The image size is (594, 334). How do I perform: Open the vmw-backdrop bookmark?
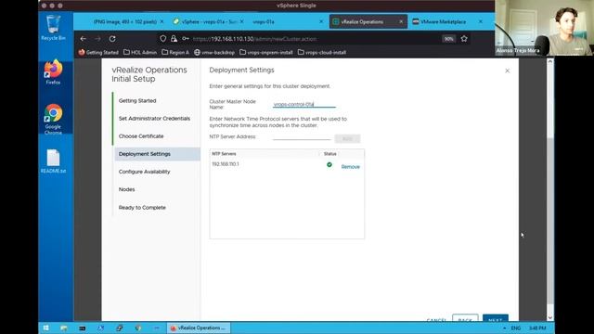214,52
